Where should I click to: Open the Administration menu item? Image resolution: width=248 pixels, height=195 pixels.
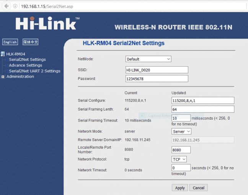coord(20,76)
